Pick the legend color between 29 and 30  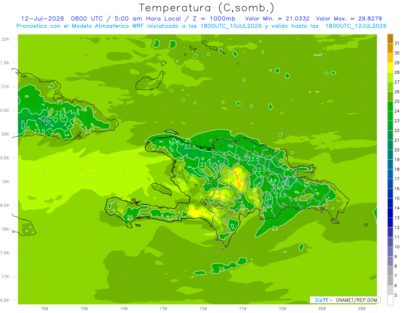390,58
